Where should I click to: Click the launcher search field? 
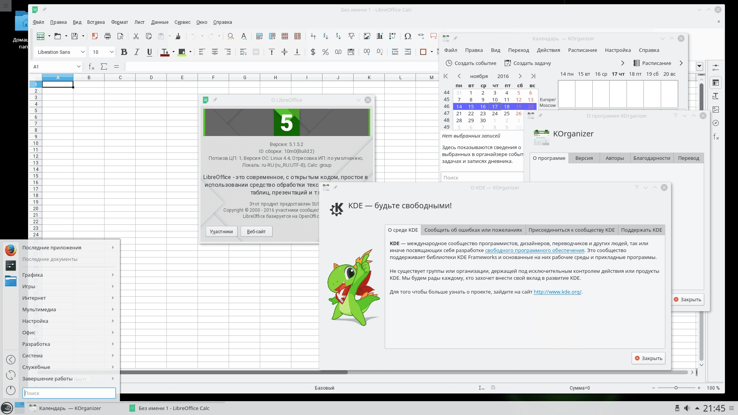click(x=69, y=393)
